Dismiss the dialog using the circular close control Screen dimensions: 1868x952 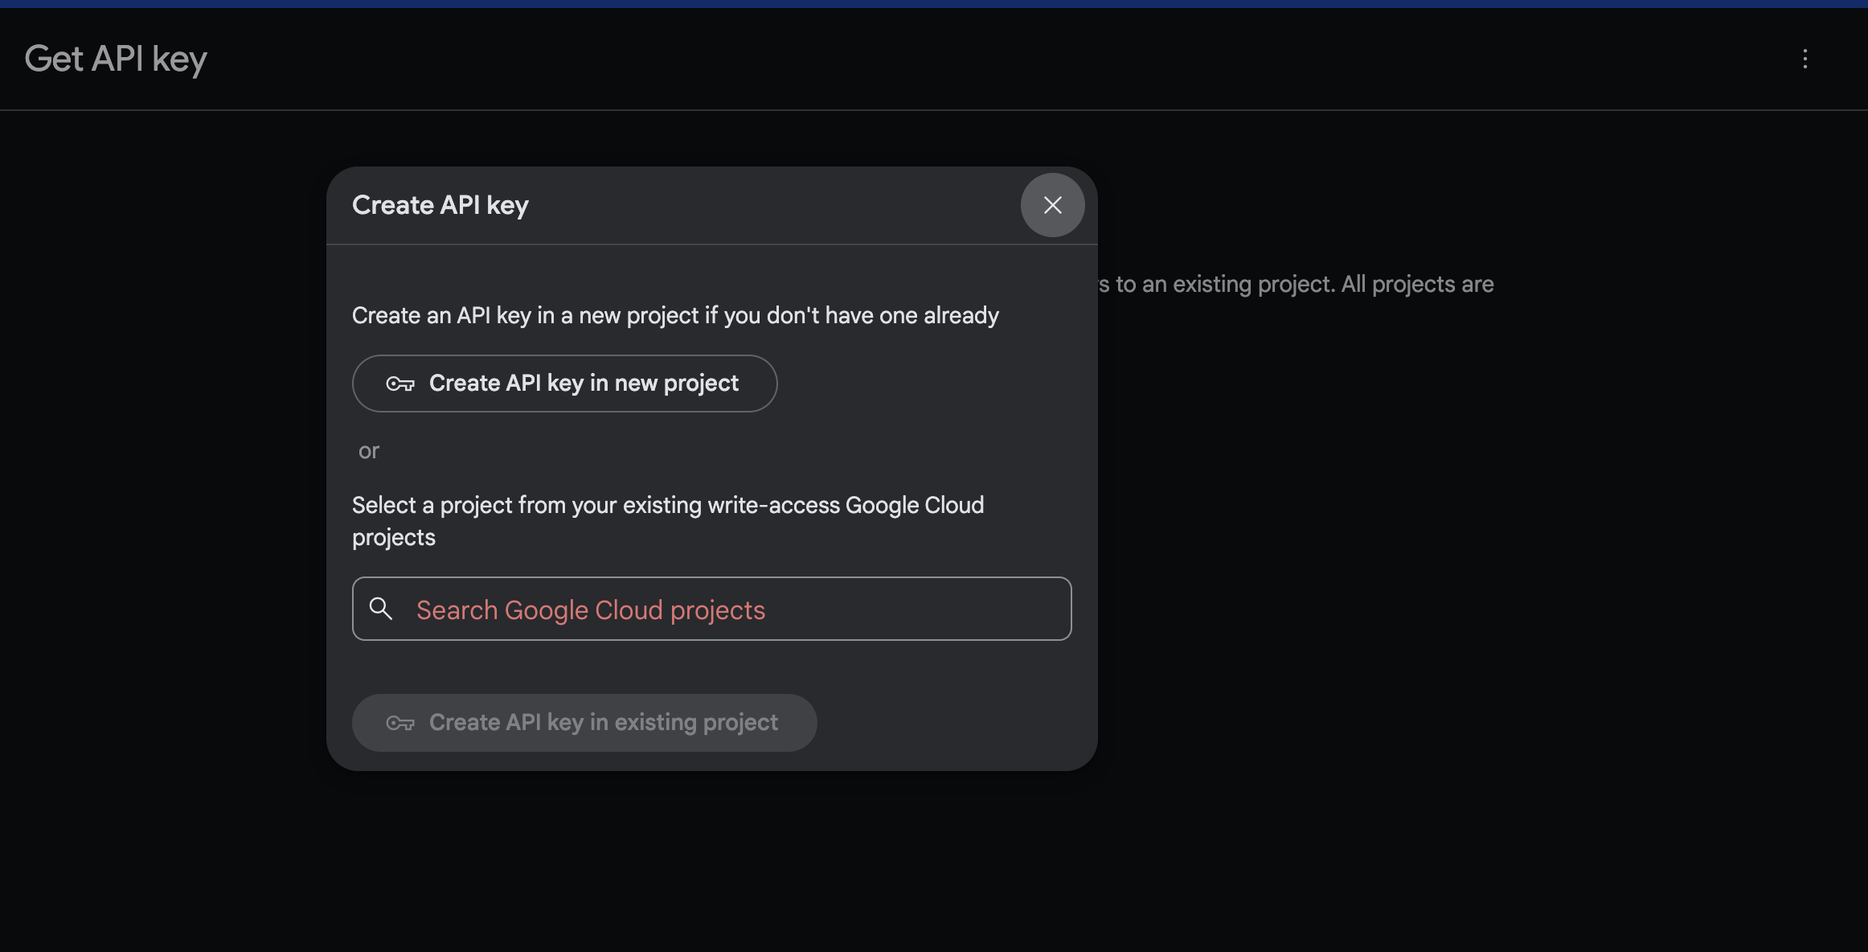click(x=1052, y=205)
